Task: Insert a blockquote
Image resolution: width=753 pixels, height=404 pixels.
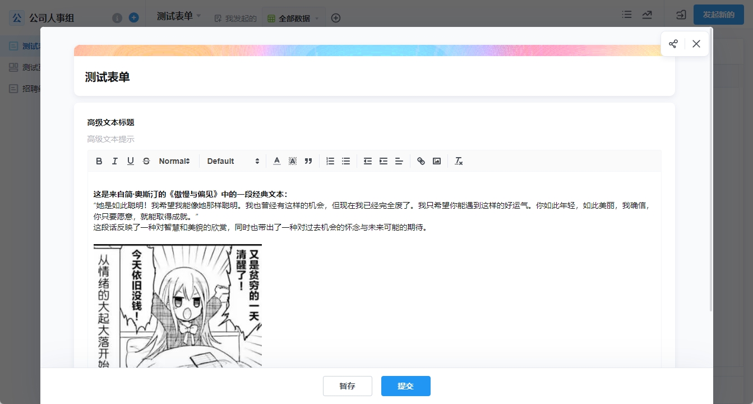Action: [x=308, y=161]
